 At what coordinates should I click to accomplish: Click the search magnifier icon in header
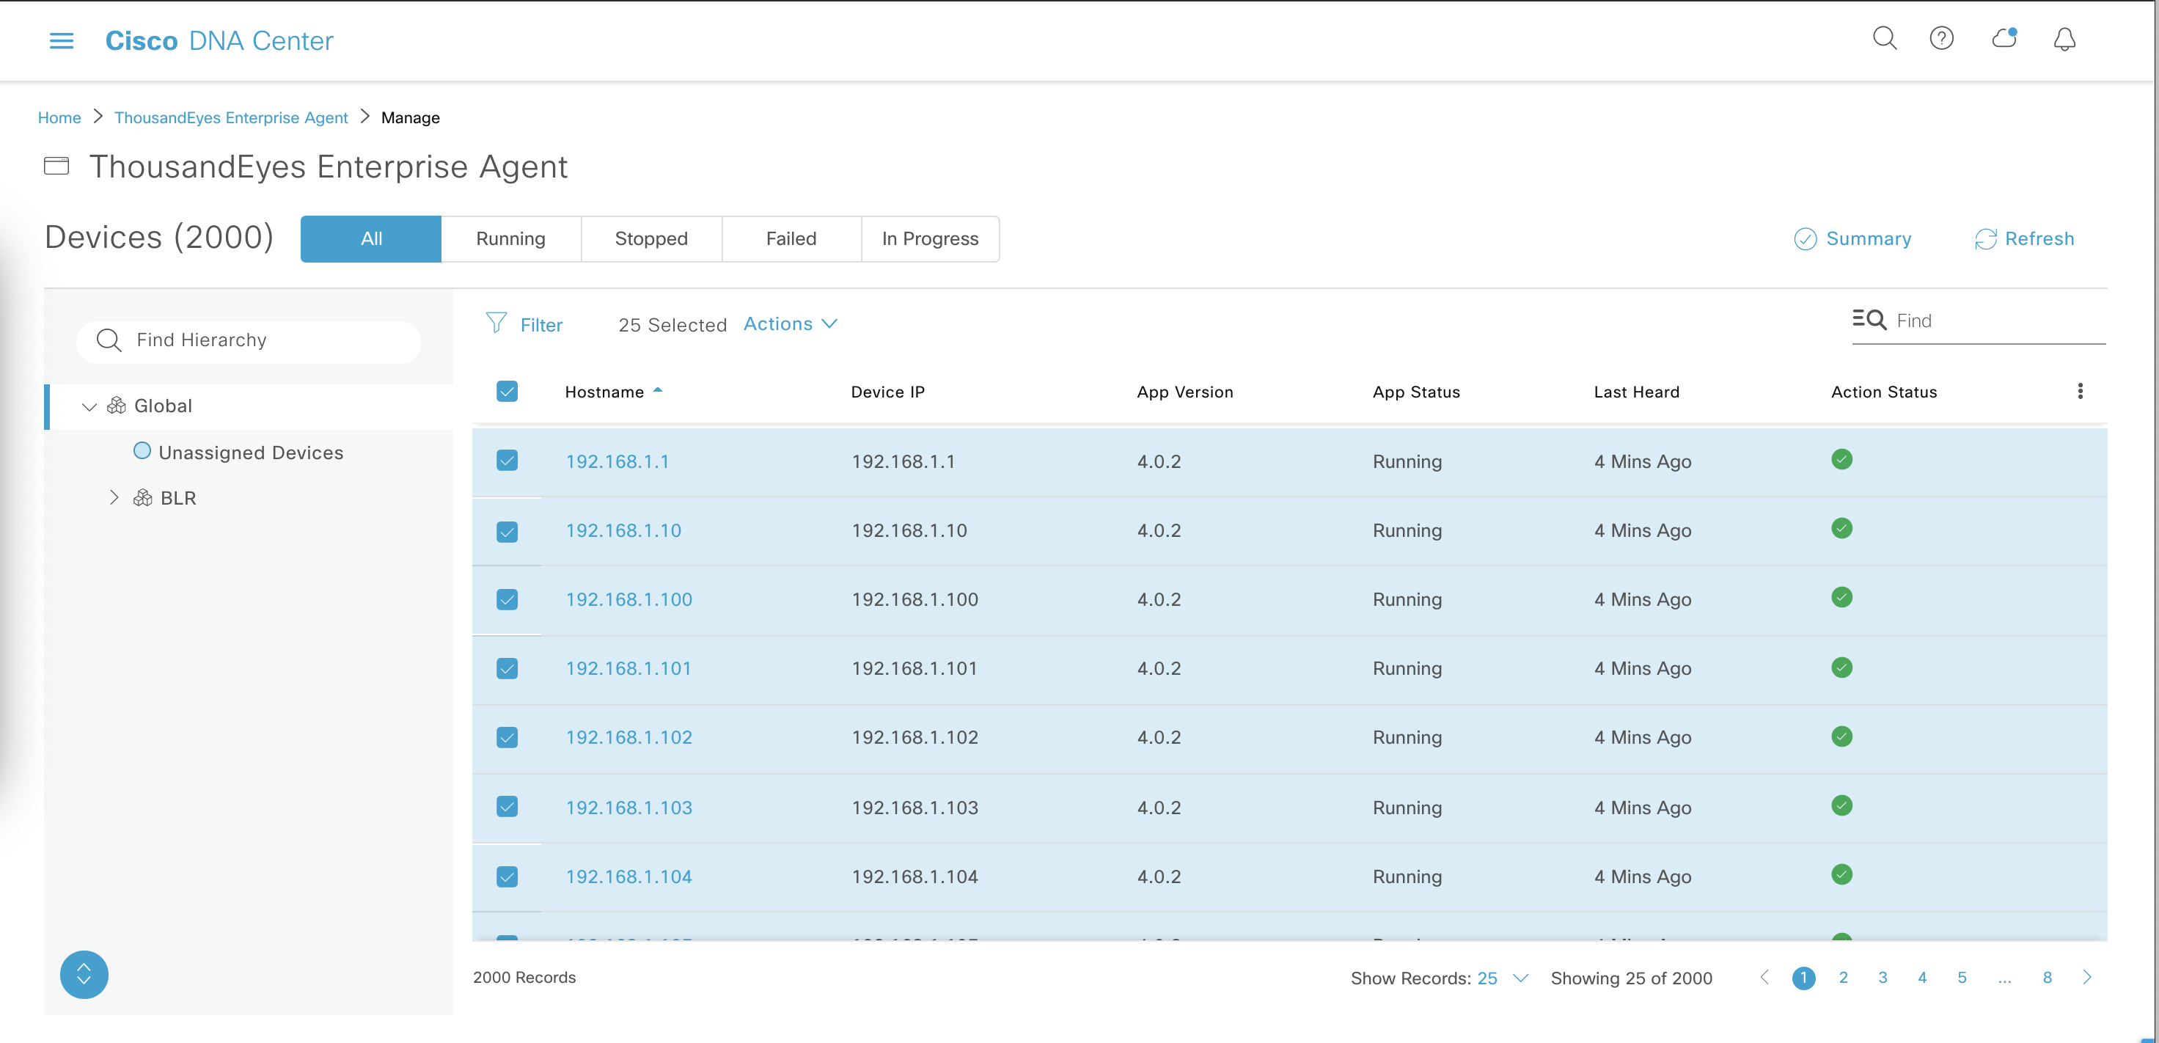1884,39
